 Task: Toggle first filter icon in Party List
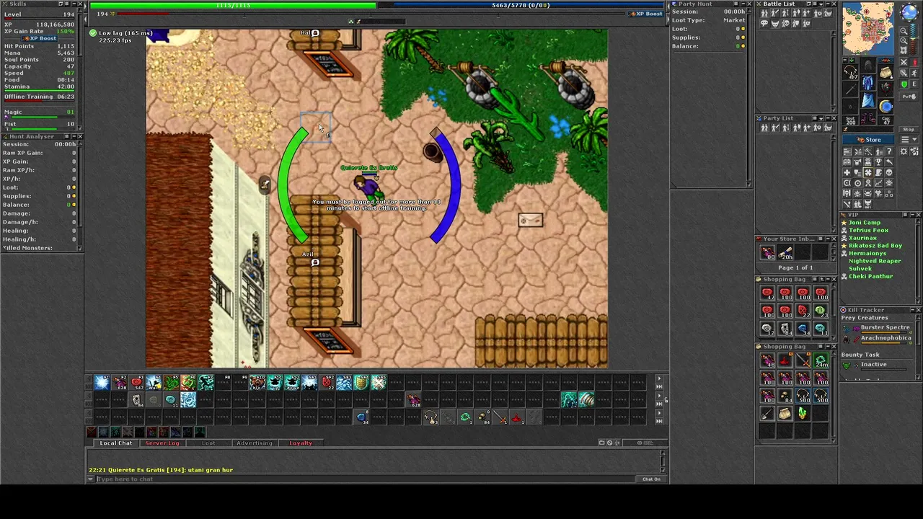point(764,128)
